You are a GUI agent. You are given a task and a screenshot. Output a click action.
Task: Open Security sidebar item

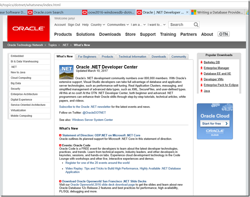pos(29,89)
